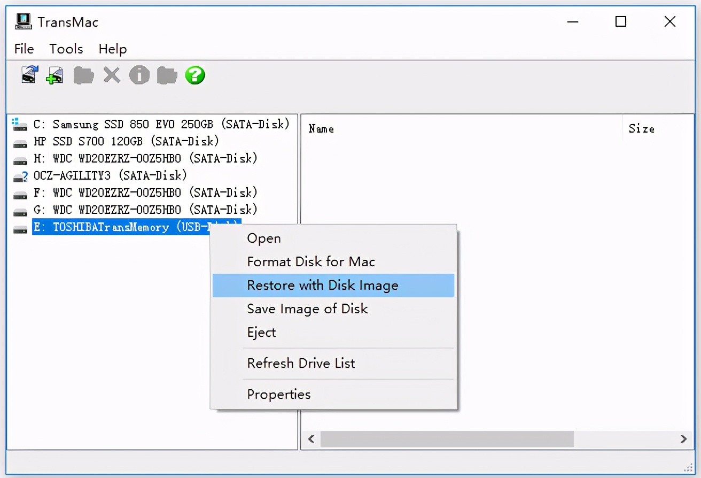Screen dimensions: 701x478
Task: Choose Restore with Disk Image
Action: pos(322,286)
